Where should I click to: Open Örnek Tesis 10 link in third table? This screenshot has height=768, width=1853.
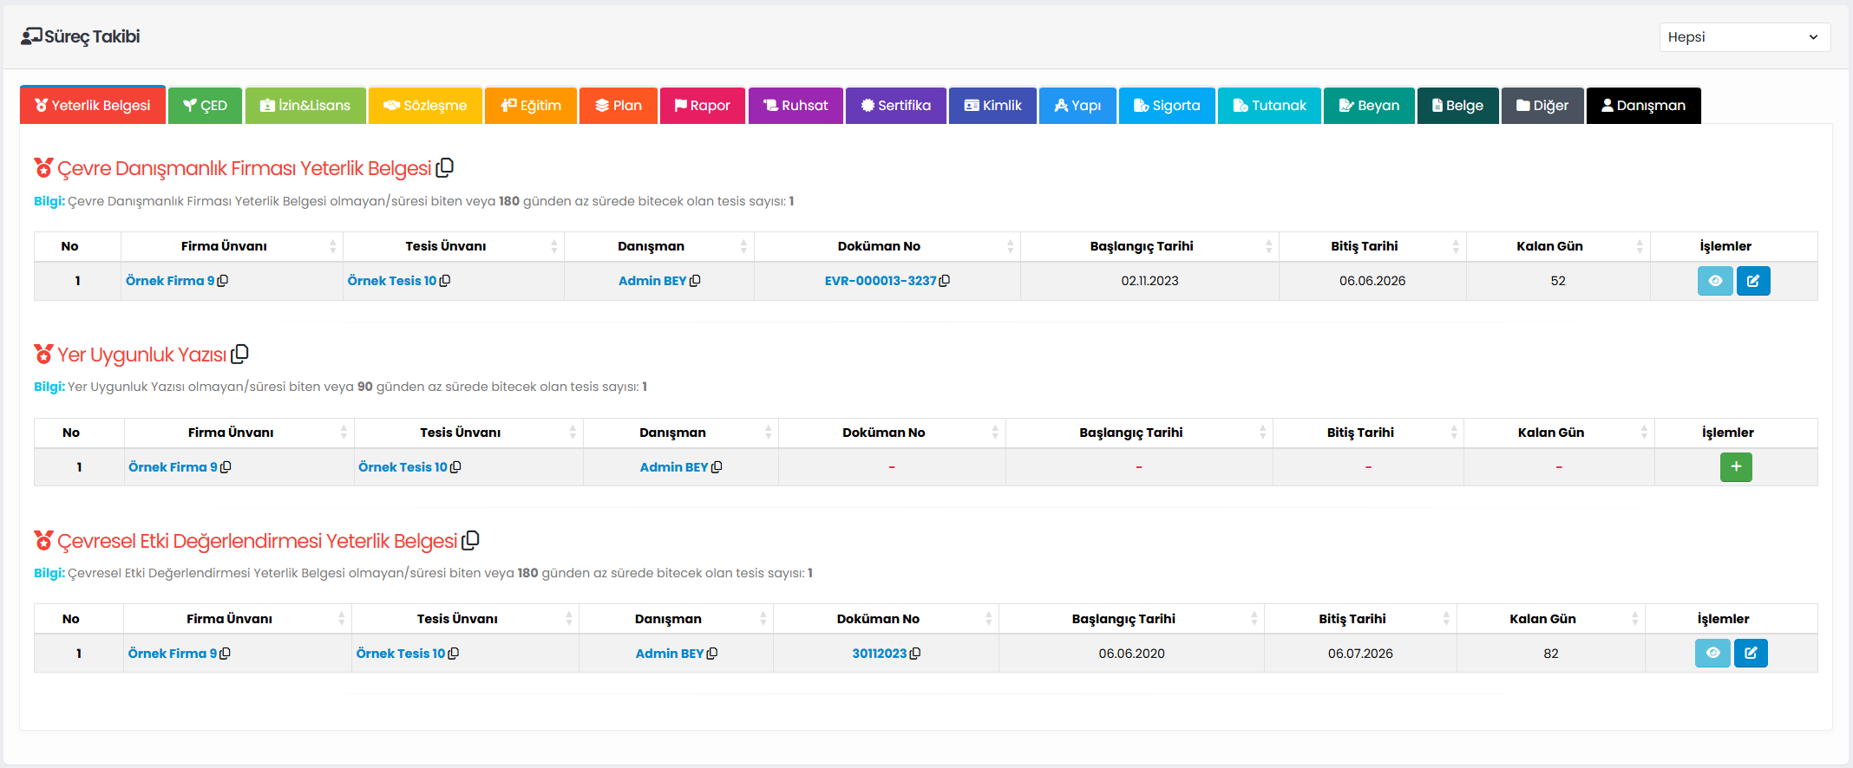pyautogui.click(x=400, y=654)
